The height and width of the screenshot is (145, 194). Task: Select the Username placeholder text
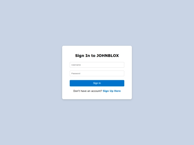76,65
